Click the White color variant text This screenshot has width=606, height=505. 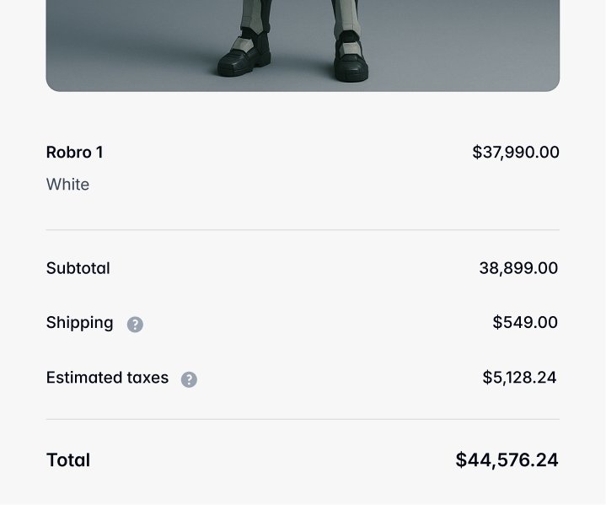click(x=67, y=185)
